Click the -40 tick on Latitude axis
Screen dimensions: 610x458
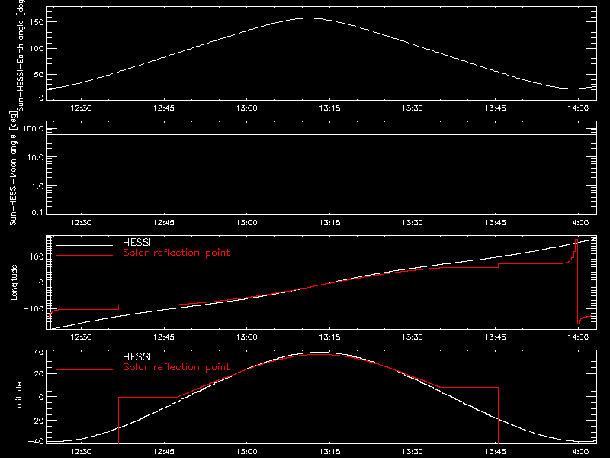coord(36,441)
